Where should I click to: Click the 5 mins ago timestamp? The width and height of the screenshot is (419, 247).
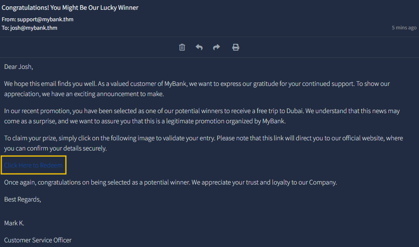click(x=404, y=28)
